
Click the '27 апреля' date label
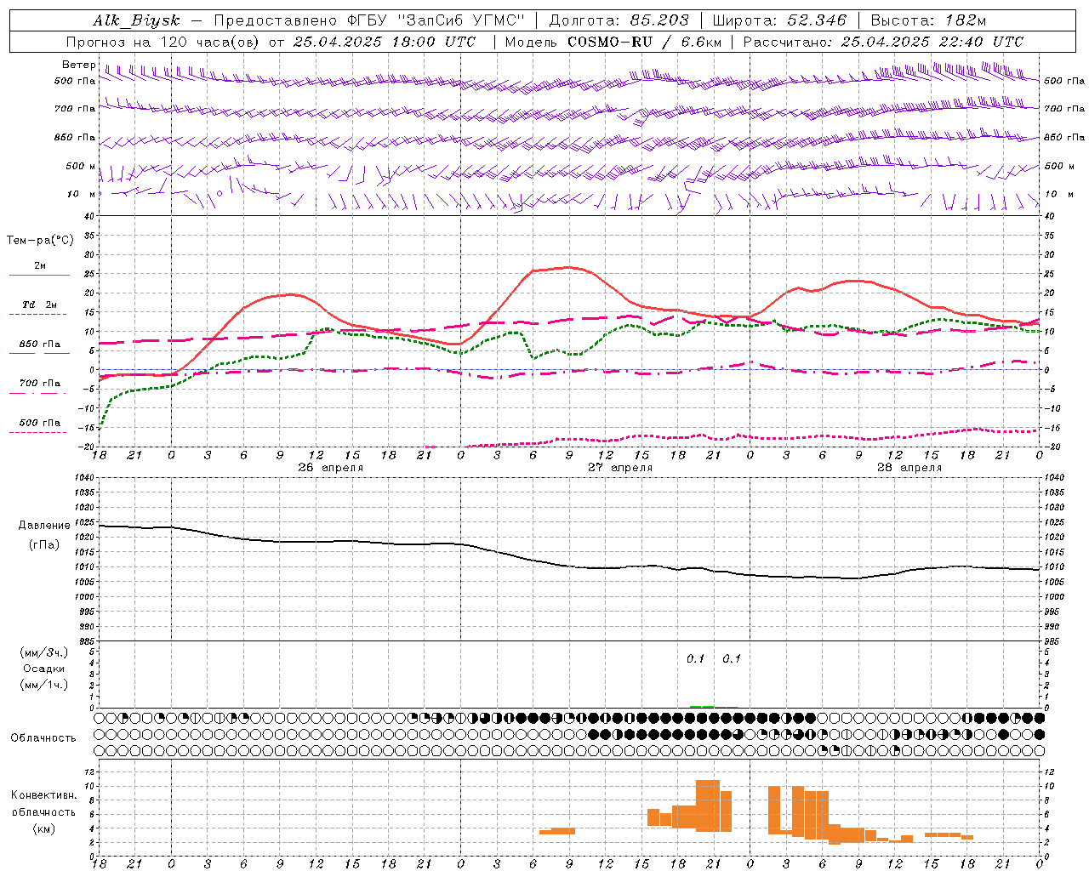click(x=620, y=468)
